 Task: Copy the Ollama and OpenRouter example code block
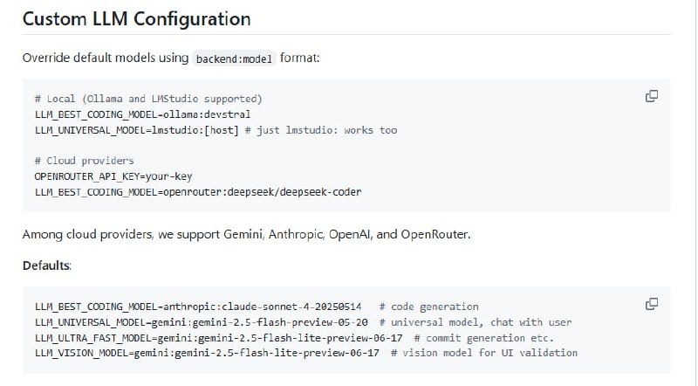point(651,97)
